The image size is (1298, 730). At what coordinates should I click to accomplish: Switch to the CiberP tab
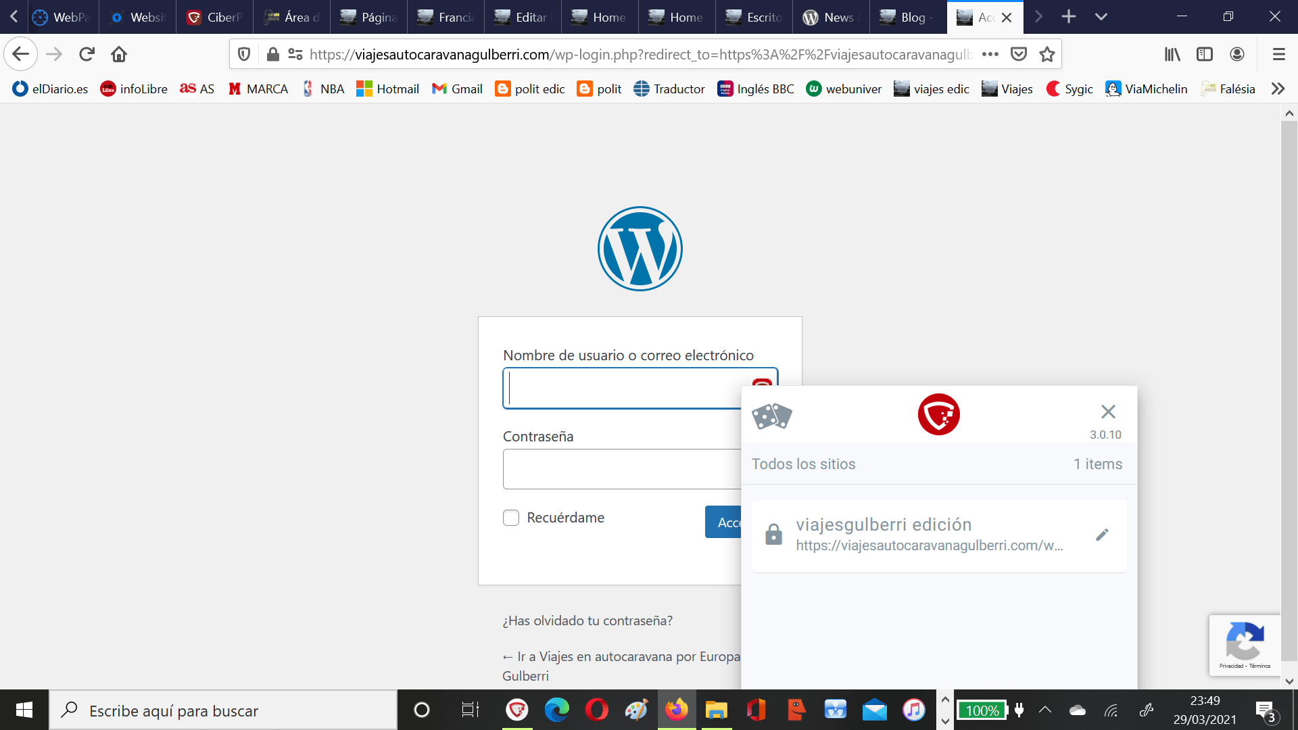point(215,17)
